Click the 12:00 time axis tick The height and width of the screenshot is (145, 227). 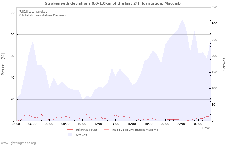click(x=99, y=124)
